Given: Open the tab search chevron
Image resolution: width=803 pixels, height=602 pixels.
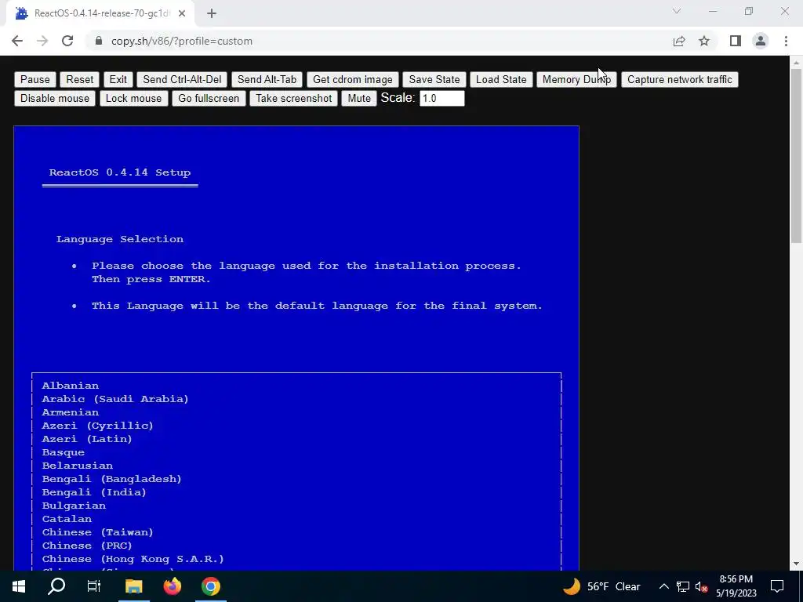Looking at the screenshot, I should pos(677,11).
